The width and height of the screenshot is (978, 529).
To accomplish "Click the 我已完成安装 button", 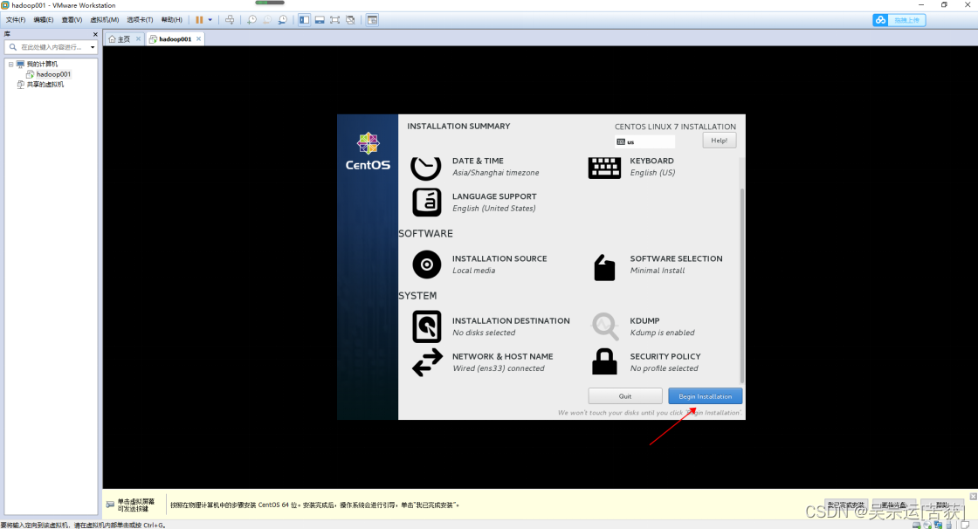I will click(x=846, y=505).
